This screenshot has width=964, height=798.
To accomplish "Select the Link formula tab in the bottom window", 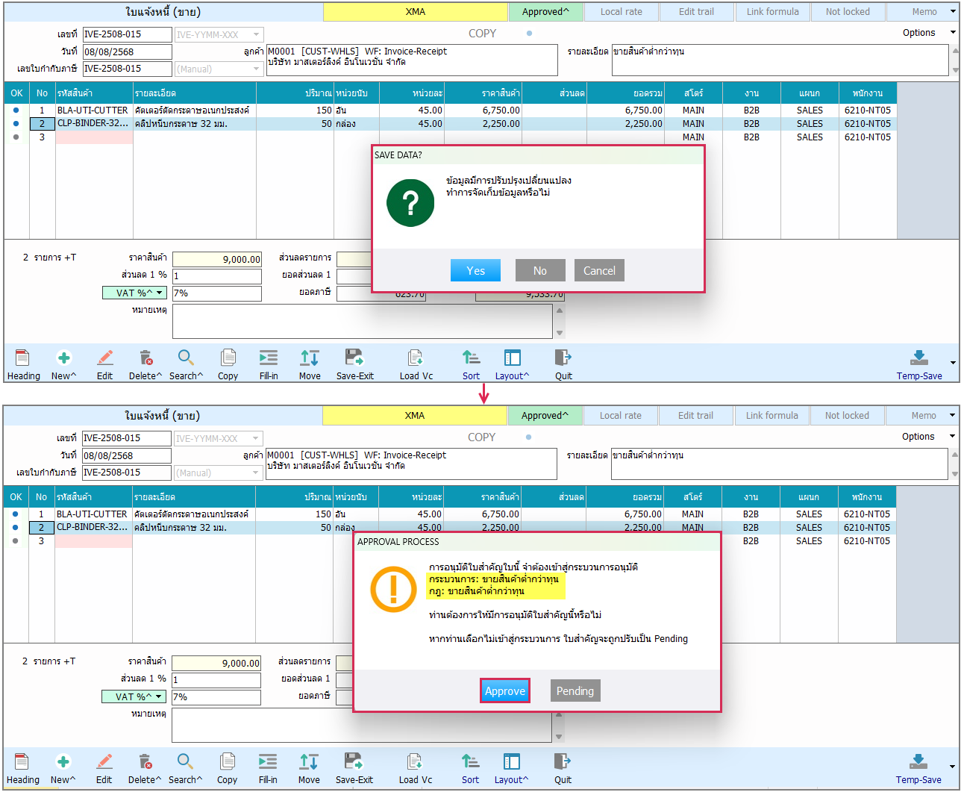I will point(772,416).
